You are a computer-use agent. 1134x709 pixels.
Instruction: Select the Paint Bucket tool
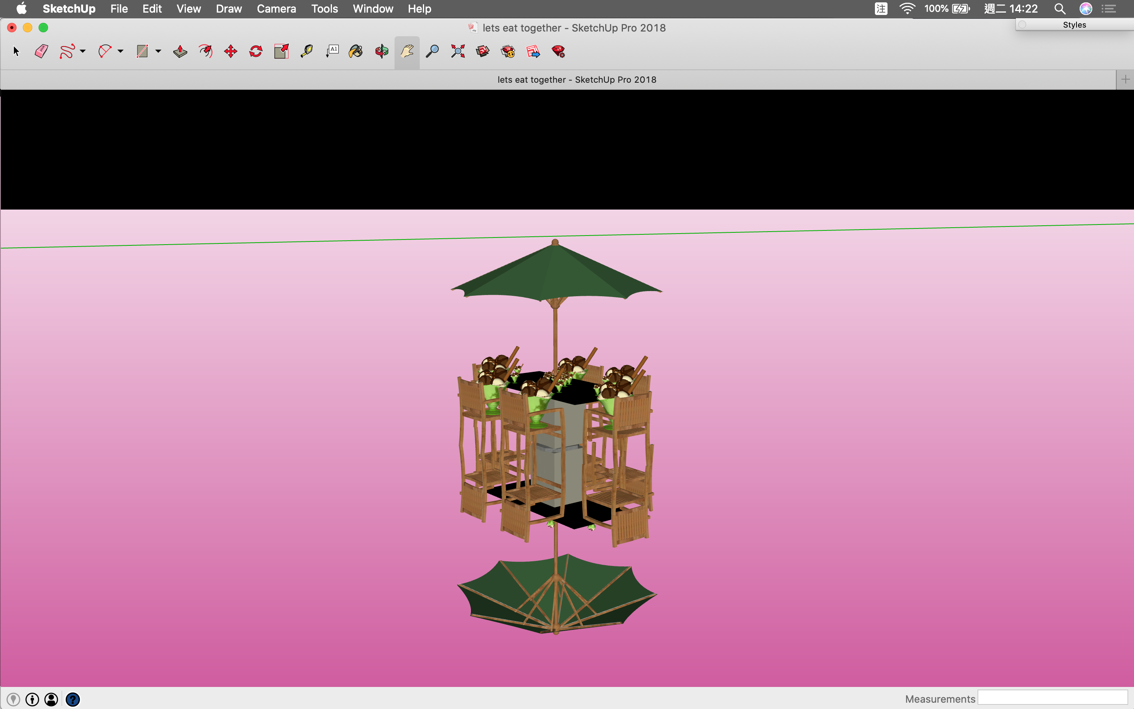pos(356,51)
